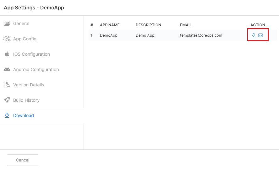The image size is (279, 169).
Task: Click the sidebar Download arrow icon
Action: (x=7, y=115)
